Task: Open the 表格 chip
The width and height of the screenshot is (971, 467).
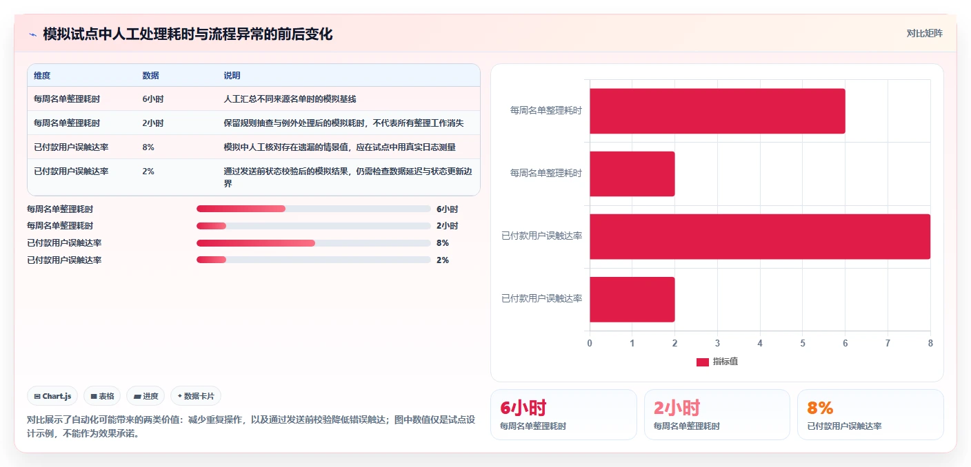Action: pos(102,396)
